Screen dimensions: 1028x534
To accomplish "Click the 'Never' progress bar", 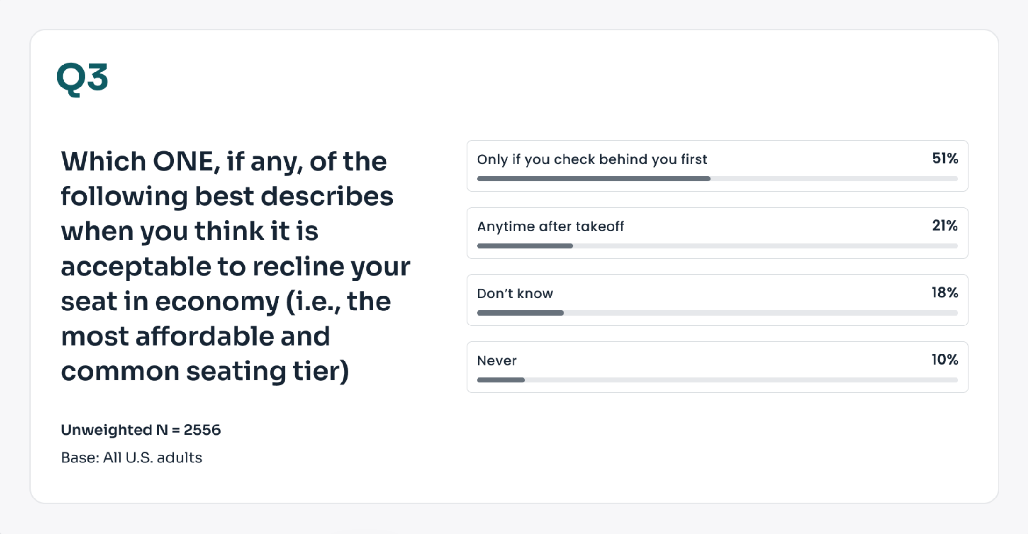I will pos(717,380).
